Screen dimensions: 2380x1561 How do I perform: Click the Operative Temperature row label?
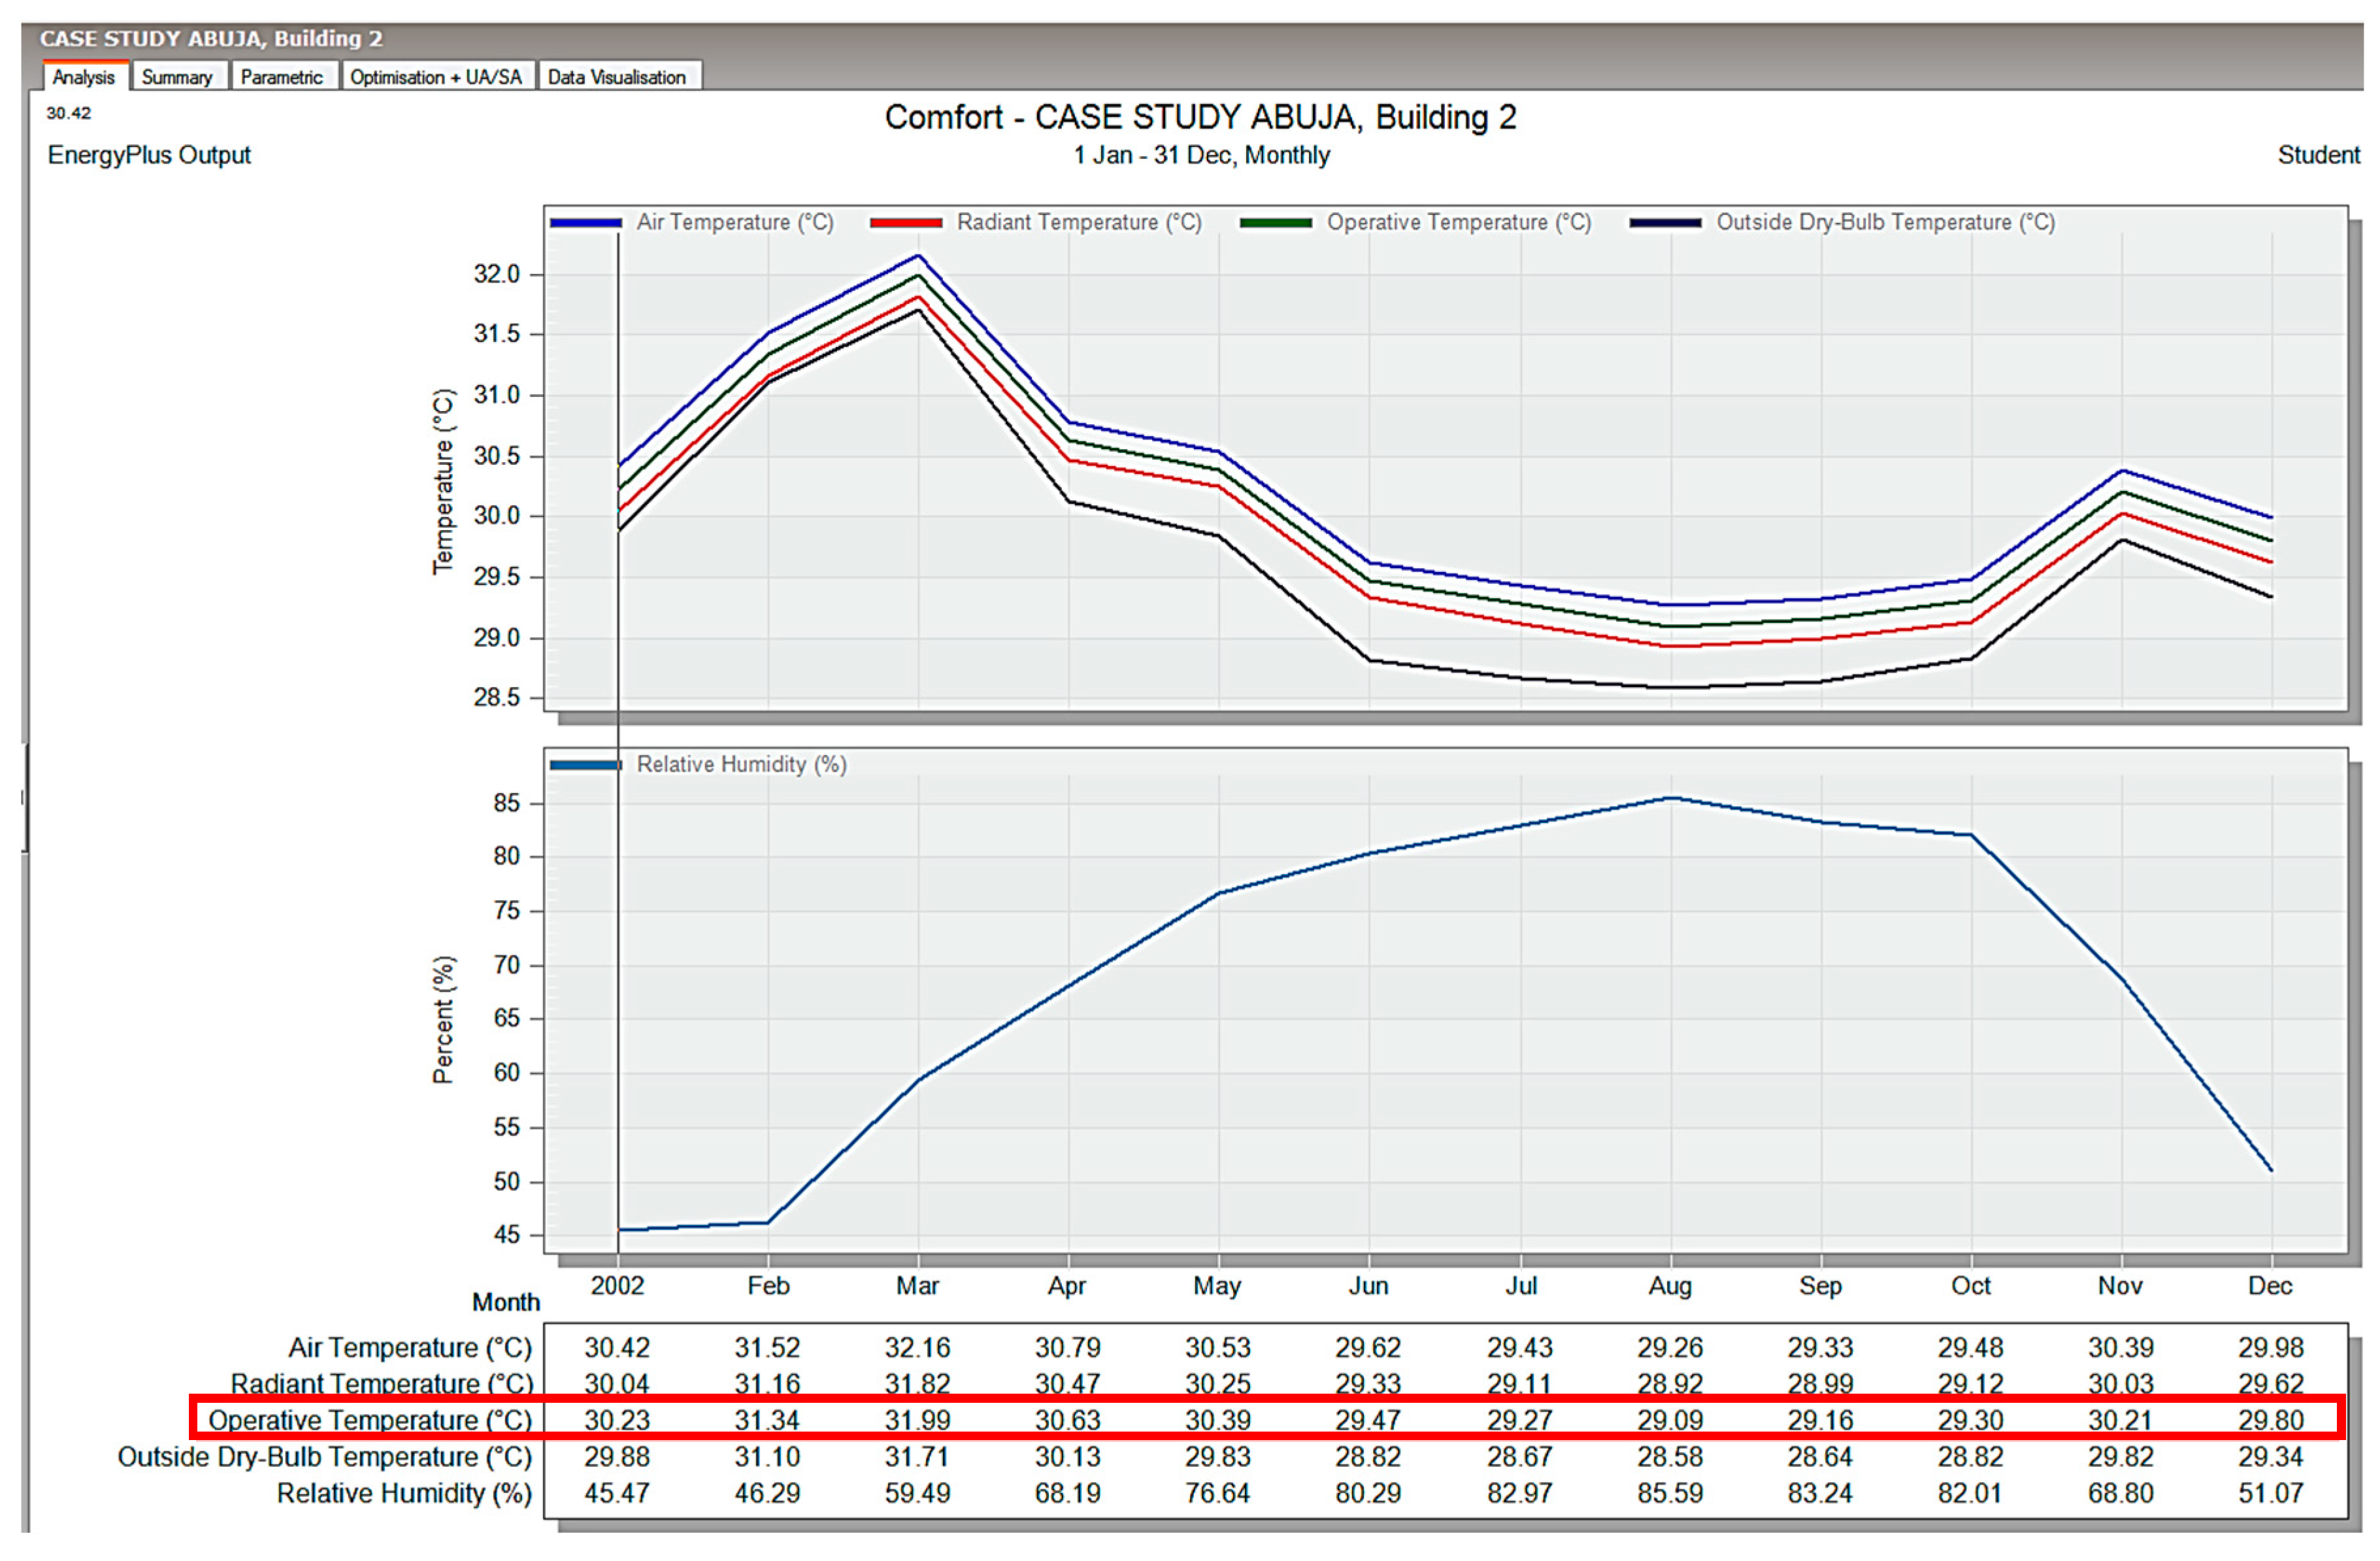click(370, 1421)
